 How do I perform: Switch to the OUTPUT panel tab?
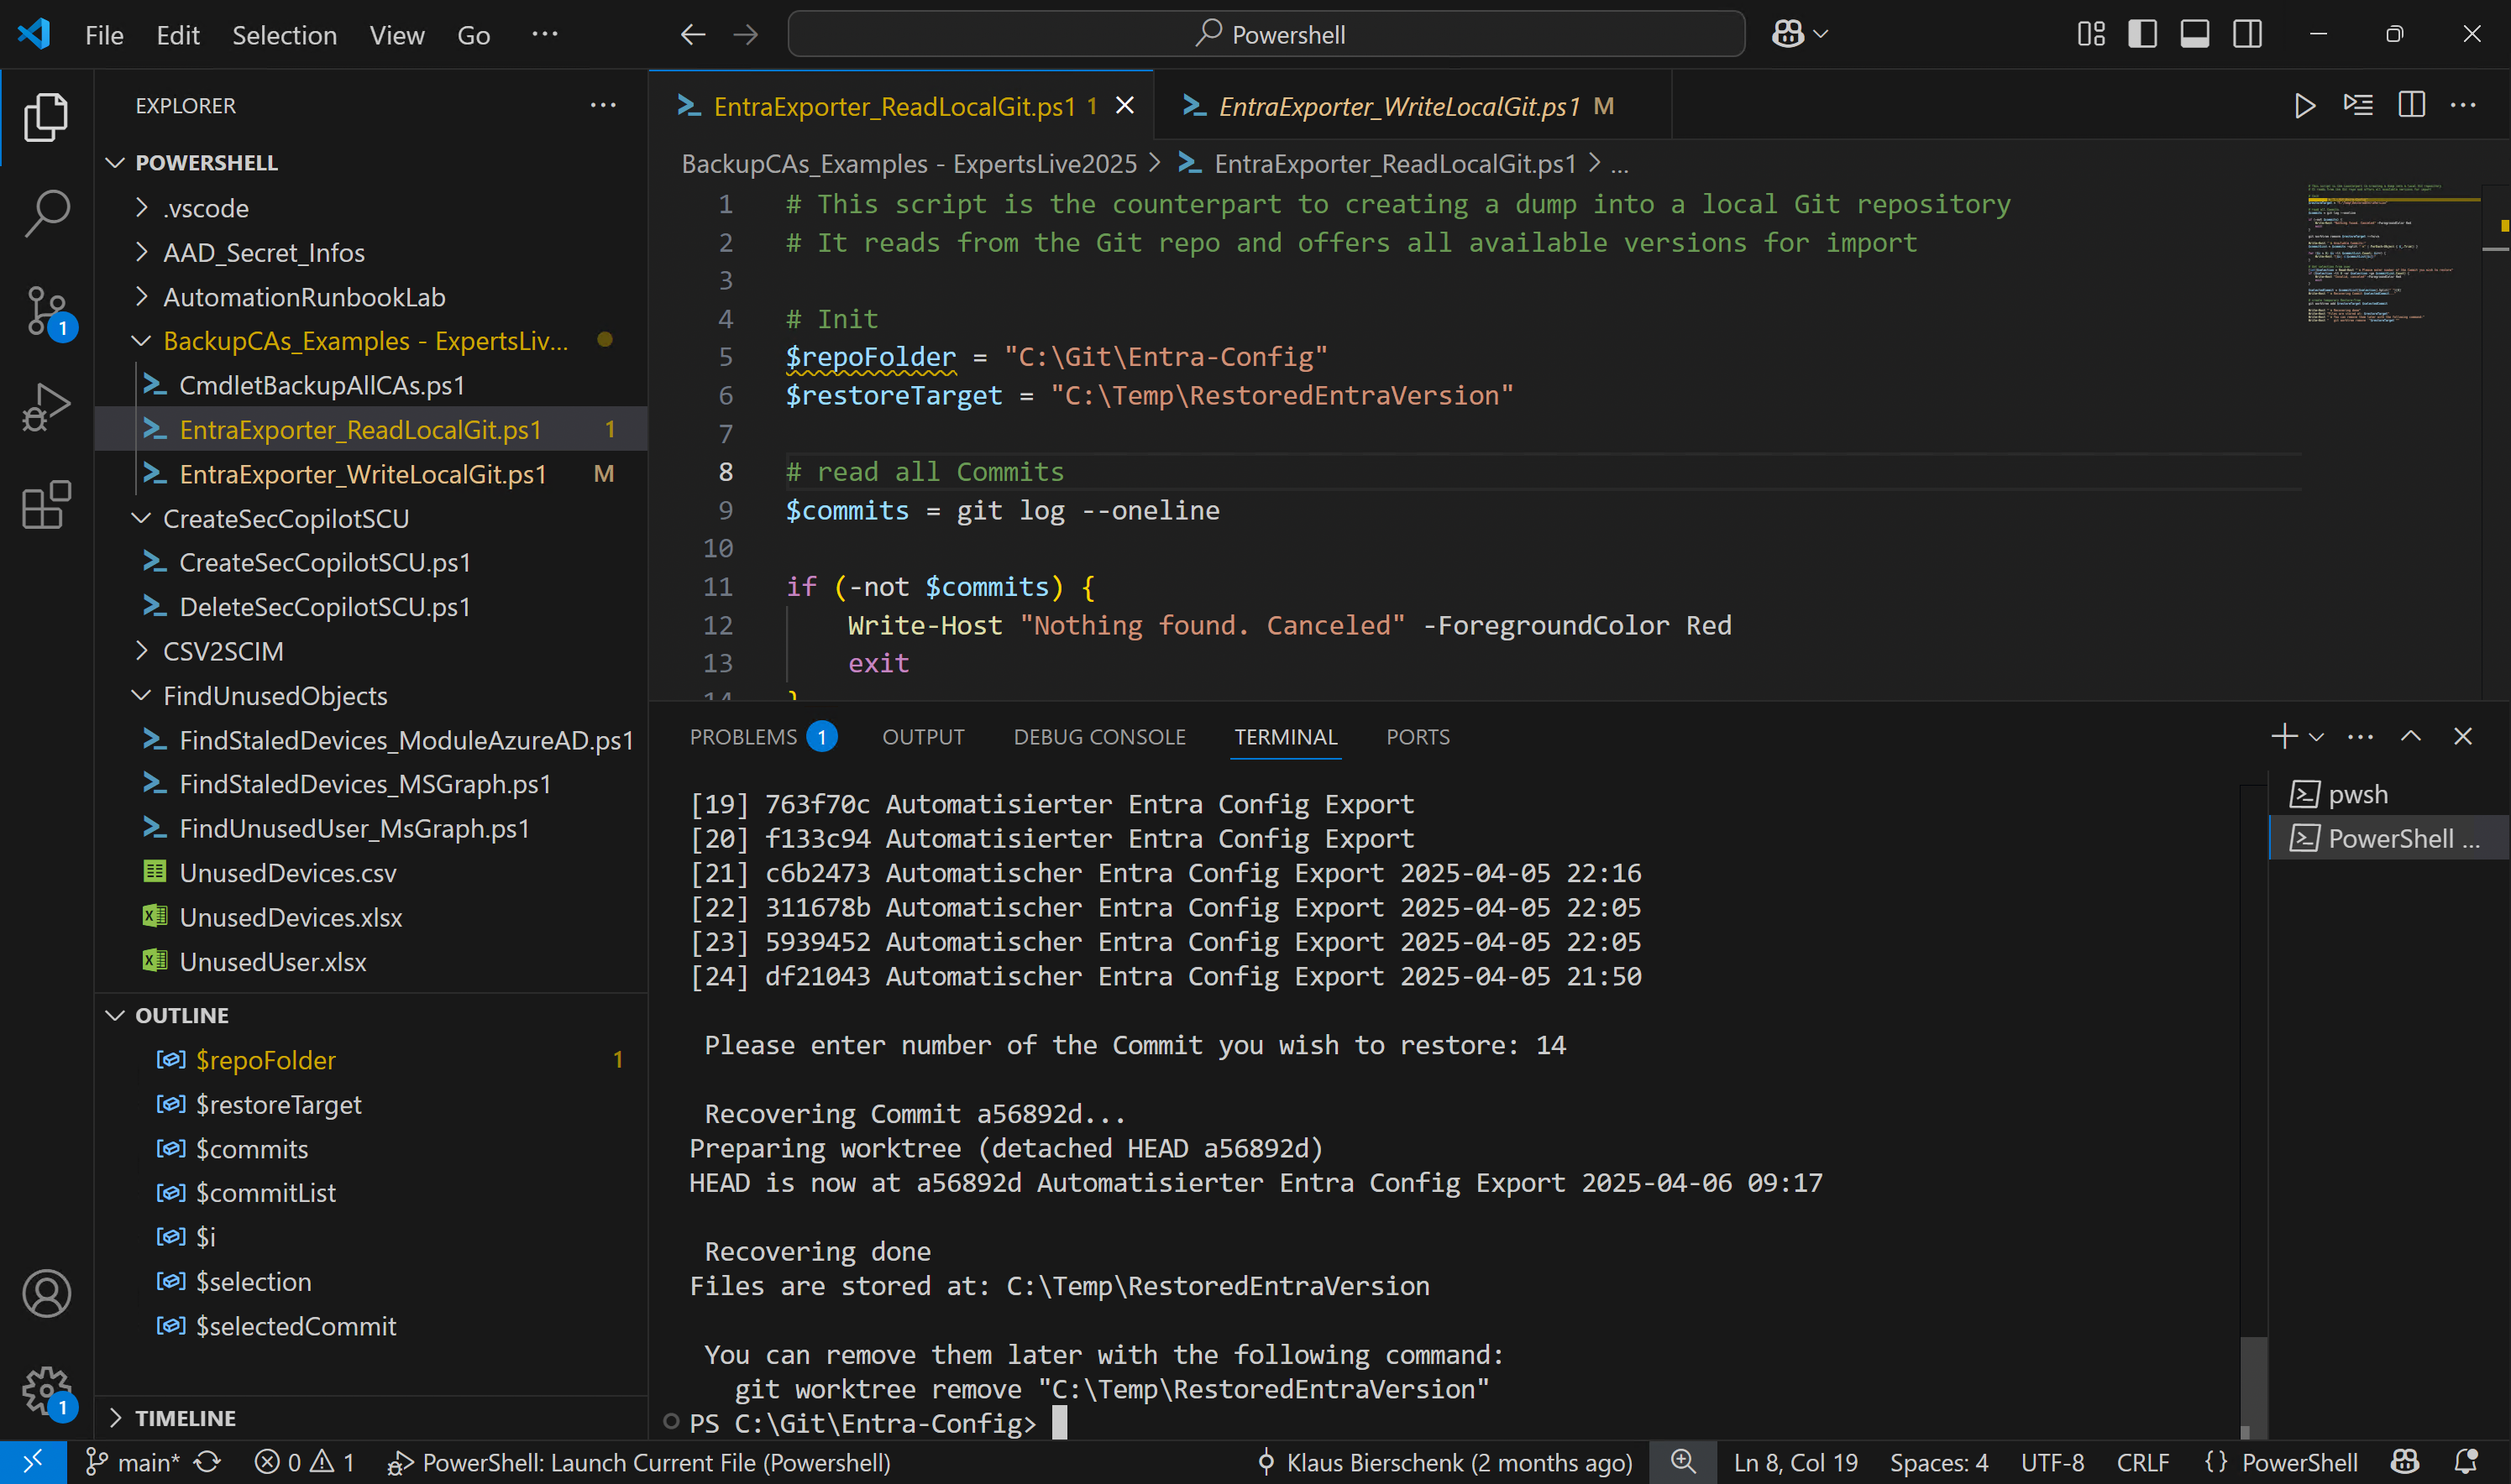[x=922, y=737]
